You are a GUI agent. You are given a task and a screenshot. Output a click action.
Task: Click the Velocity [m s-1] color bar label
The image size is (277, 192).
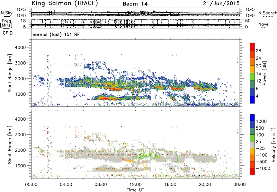tap(274, 145)
